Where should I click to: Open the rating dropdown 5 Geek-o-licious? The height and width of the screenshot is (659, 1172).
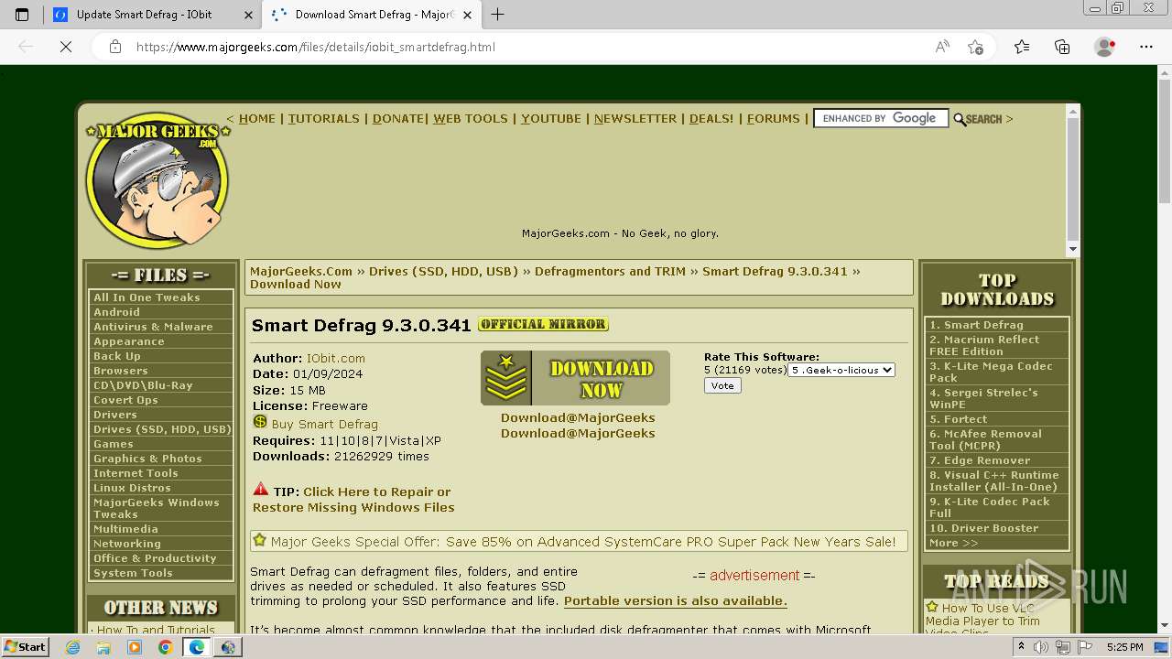point(841,370)
